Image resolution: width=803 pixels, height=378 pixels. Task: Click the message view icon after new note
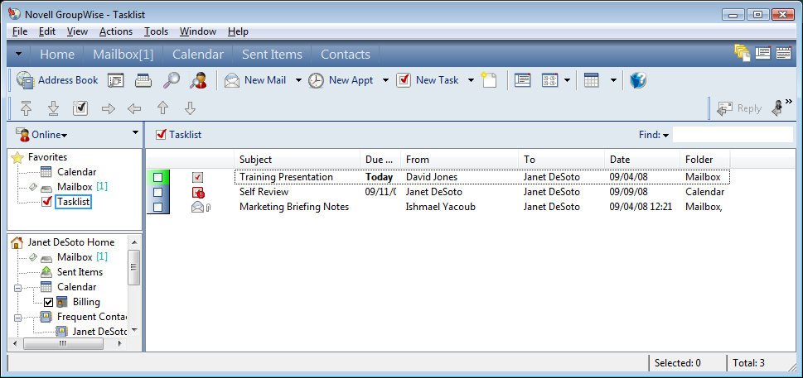[x=523, y=80]
